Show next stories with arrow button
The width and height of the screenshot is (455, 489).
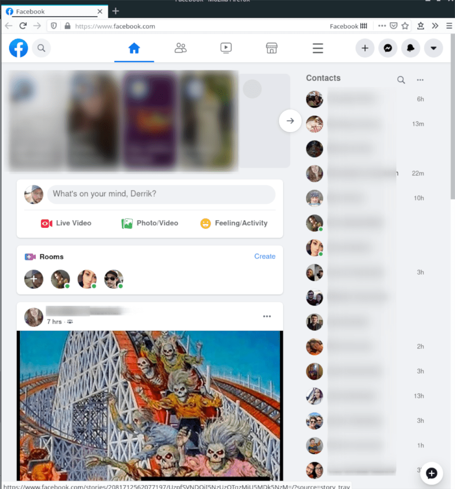pyautogui.click(x=290, y=121)
